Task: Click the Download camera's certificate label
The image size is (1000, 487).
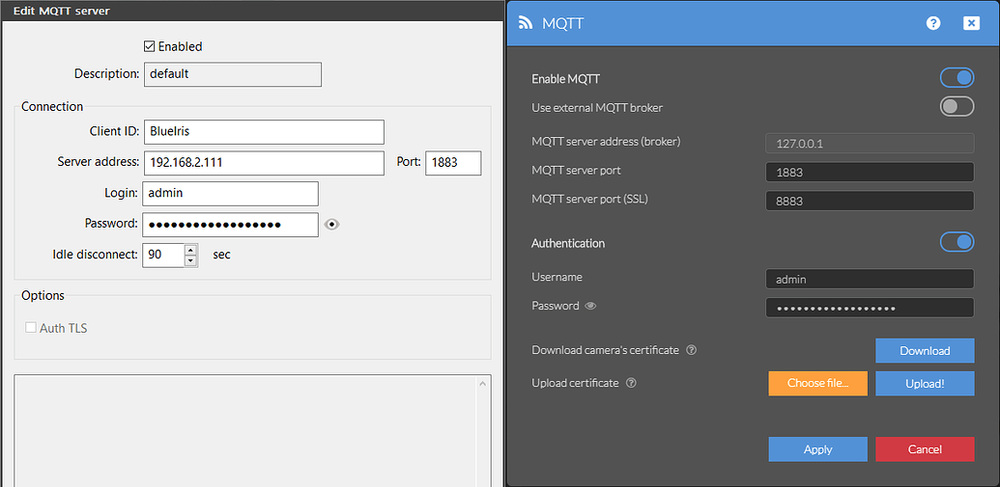Action: coord(605,350)
